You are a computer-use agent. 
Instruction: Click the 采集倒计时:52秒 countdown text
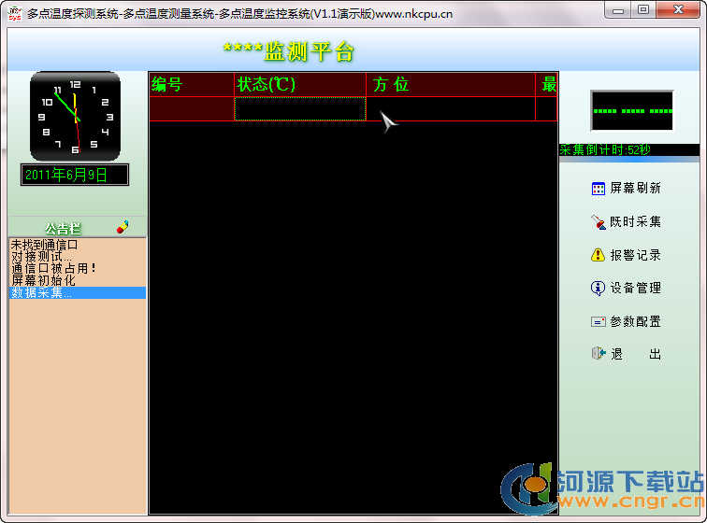(605, 149)
